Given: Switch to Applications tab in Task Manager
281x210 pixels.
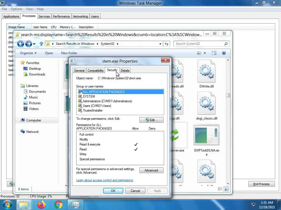Looking at the screenshot, I should [11, 16].
